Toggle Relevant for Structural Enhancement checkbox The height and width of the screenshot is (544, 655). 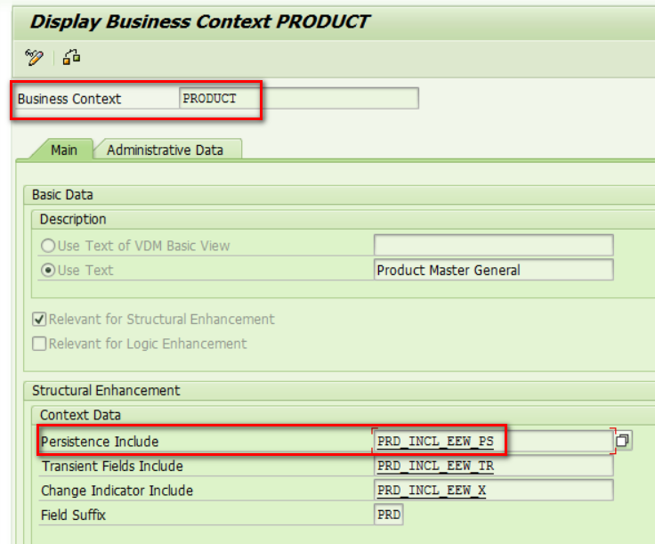coord(39,320)
